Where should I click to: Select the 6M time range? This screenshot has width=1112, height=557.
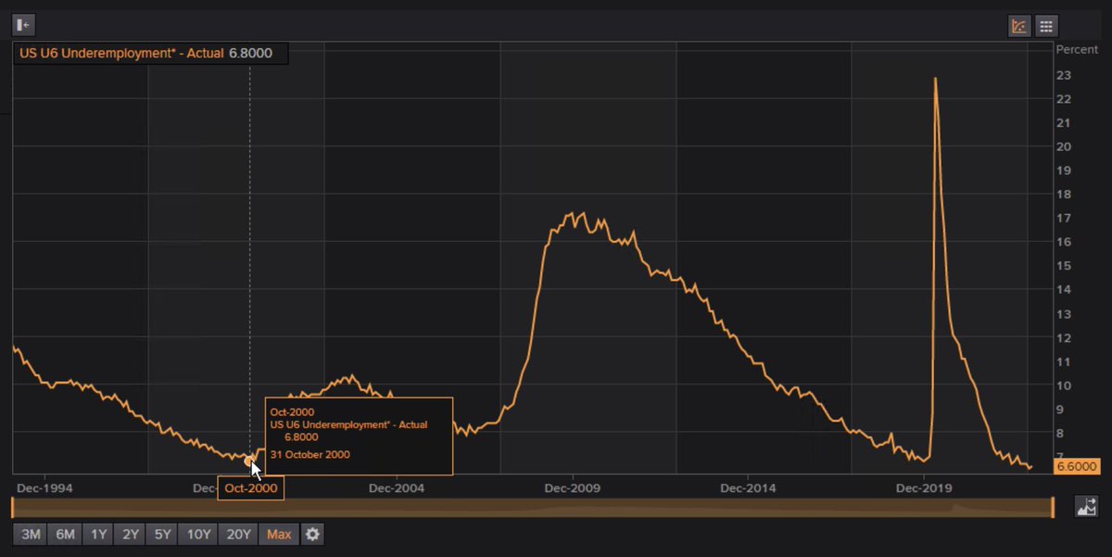click(x=65, y=535)
